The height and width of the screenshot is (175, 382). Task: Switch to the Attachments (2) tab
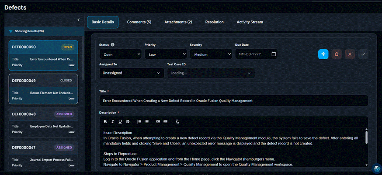[x=178, y=22]
